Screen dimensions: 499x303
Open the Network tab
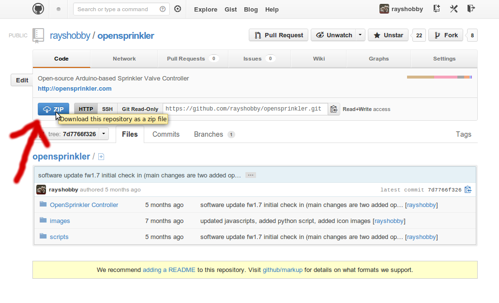(124, 59)
